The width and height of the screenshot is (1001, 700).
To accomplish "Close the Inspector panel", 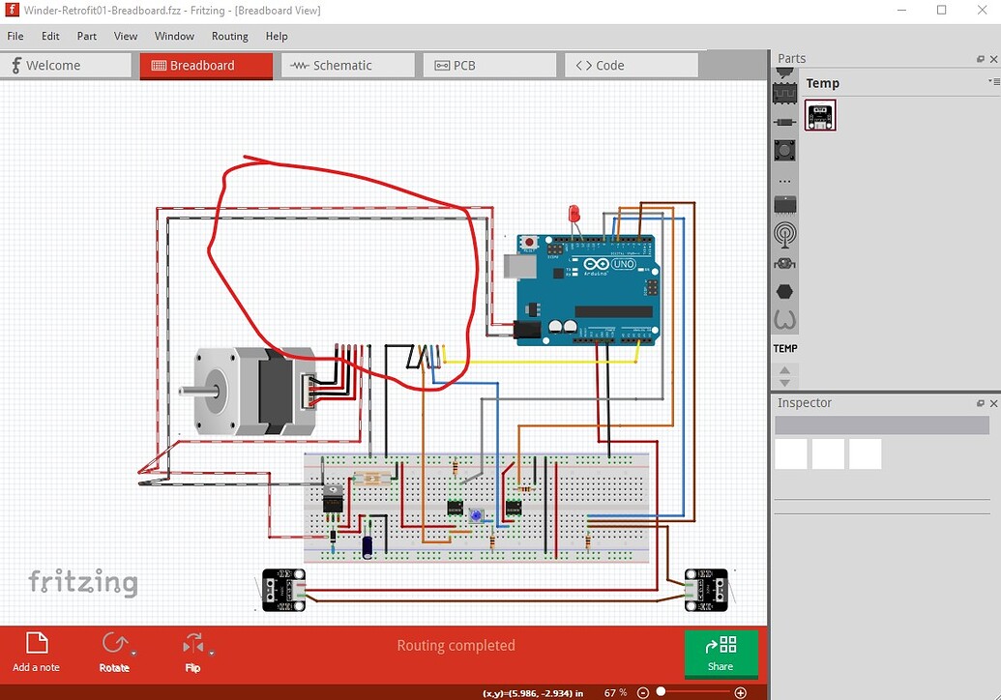I will click(993, 403).
